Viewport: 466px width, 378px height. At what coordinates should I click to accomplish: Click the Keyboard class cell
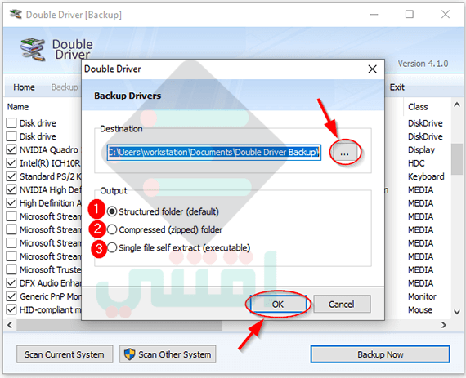coord(426,176)
